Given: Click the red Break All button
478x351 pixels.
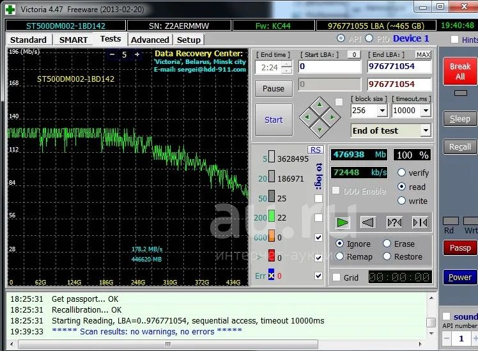Looking at the screenshot, I should (459, 71).
